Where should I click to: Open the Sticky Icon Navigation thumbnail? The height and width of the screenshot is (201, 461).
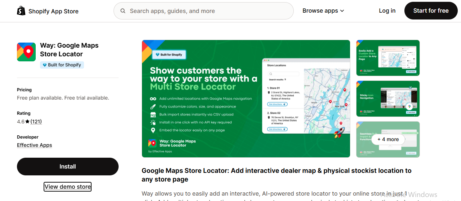coord(388,99)
